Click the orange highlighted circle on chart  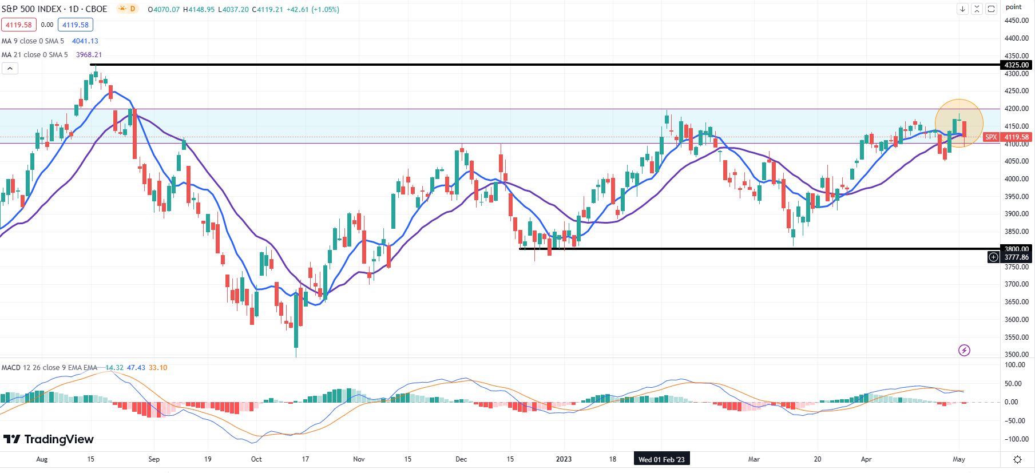[x=959, y=124]
